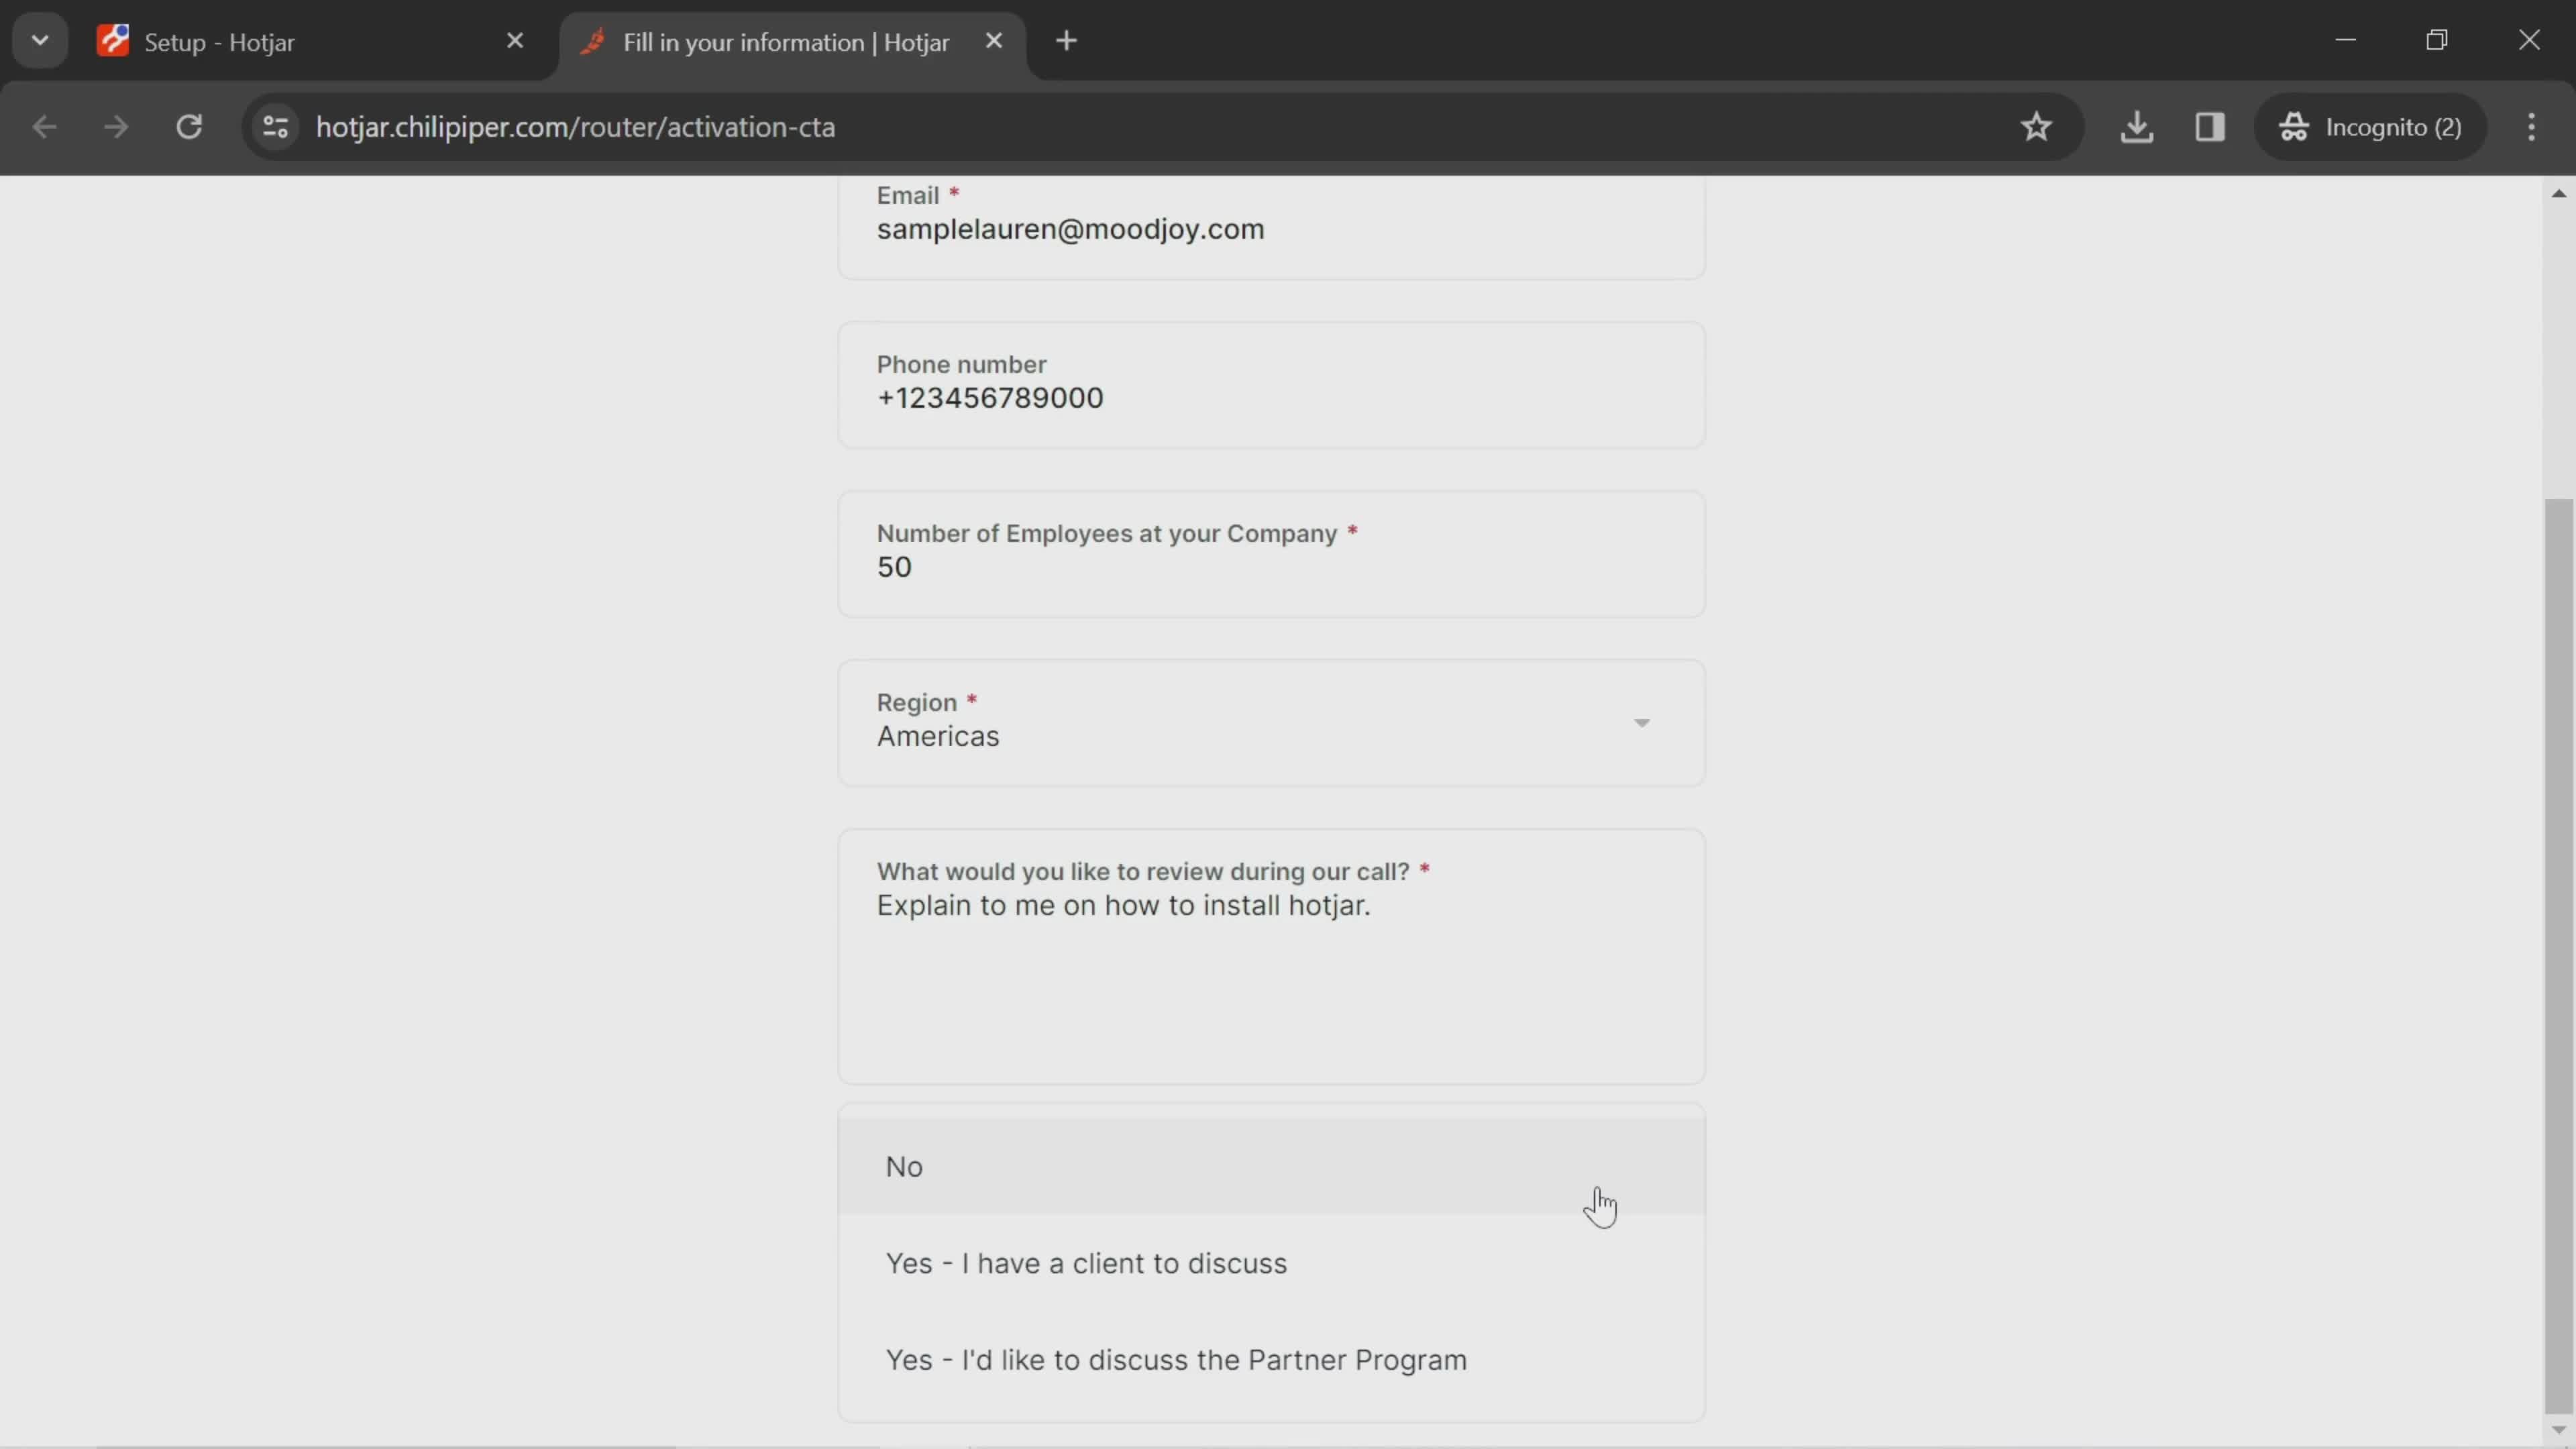The width and height of the screenshot is (2576, 1449).
Task: Switch to the Setup - Hotjar tab
Action: tap(310, 42)
